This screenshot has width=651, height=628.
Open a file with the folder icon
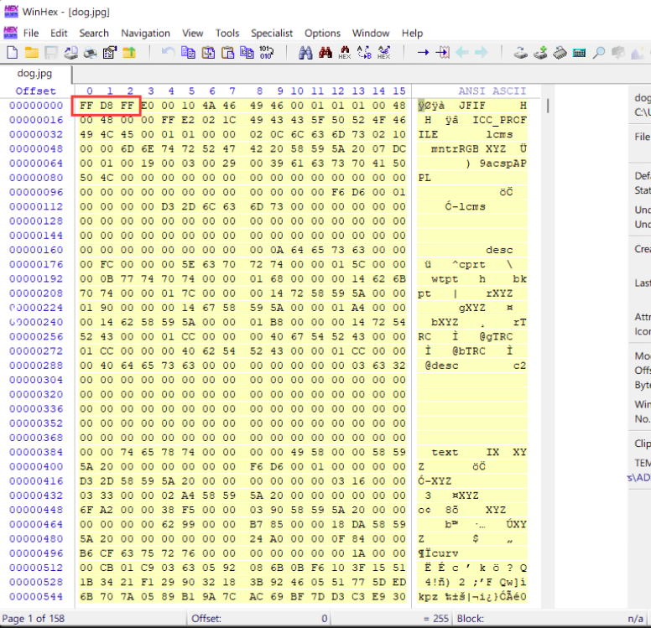(x=31, y=53)
